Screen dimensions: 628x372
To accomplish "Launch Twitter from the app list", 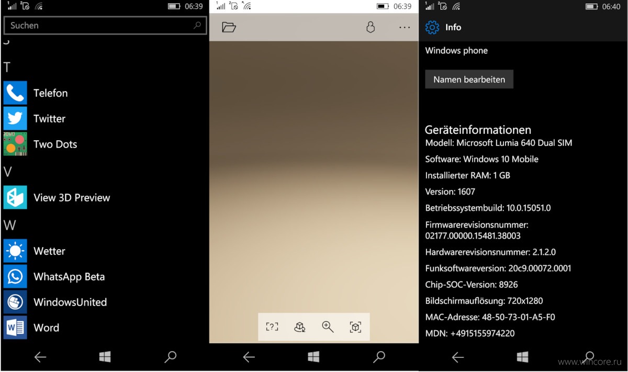I will tap(15, 118).
